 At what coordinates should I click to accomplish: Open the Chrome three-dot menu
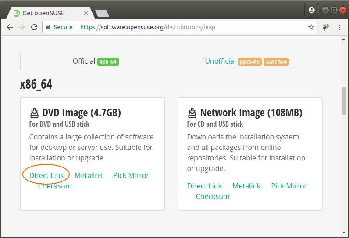click(339, 27)
